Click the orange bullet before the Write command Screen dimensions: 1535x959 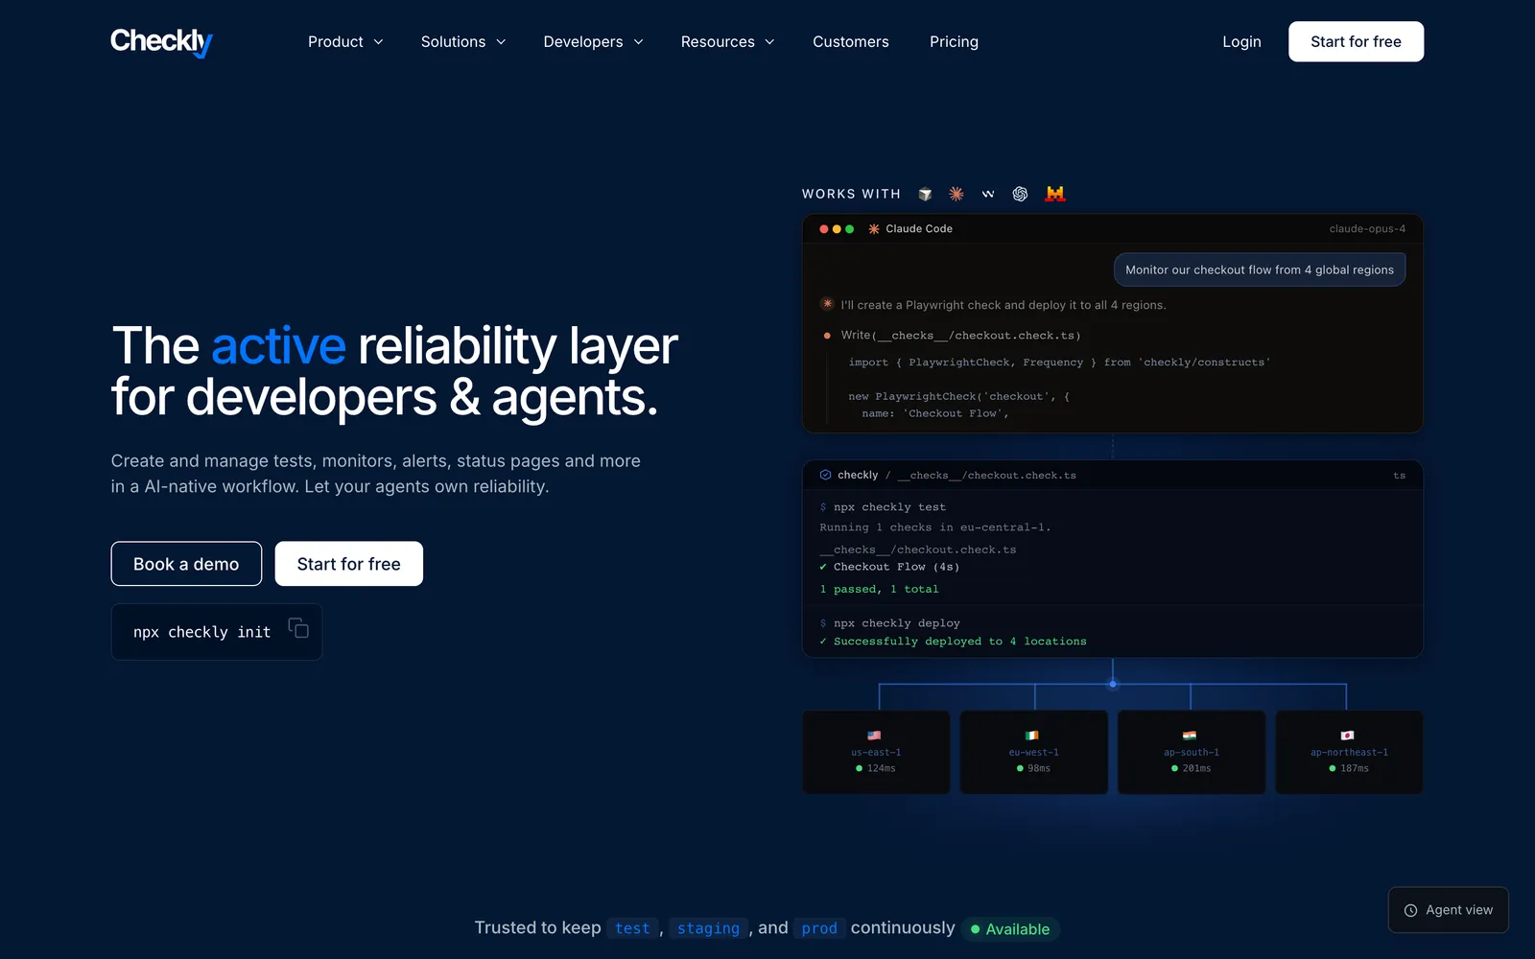point(827,336)
